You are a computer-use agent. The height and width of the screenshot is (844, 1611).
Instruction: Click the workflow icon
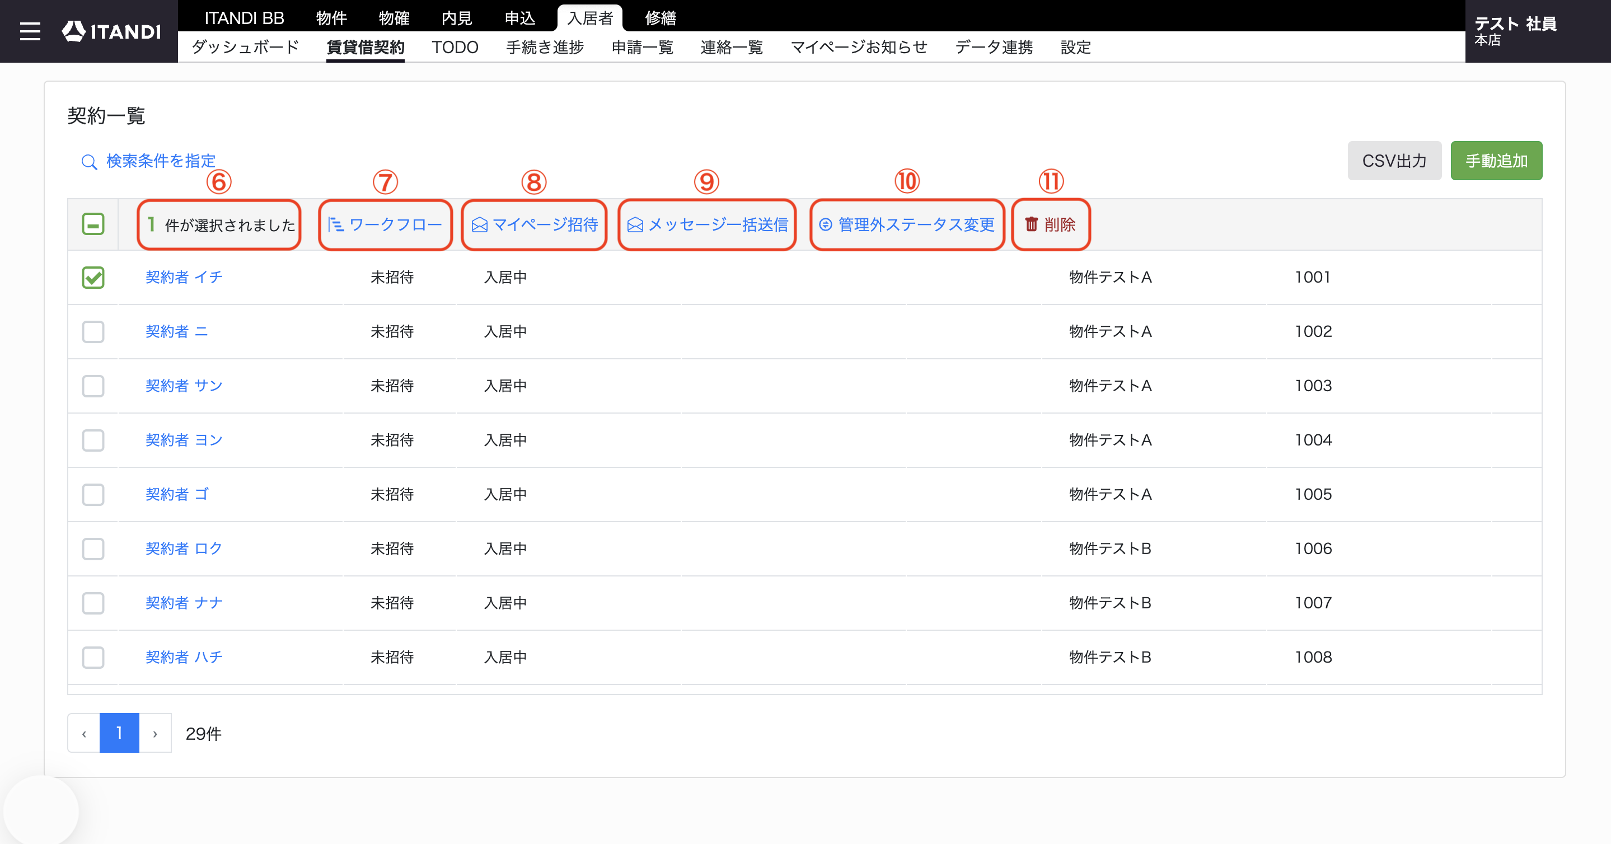pyautogui.click(x=336, y=224)
